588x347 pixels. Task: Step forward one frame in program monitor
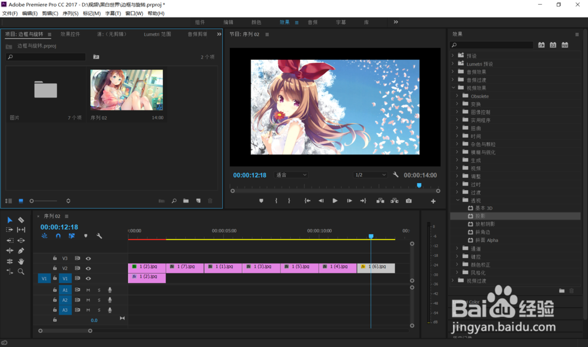(349, 201)
